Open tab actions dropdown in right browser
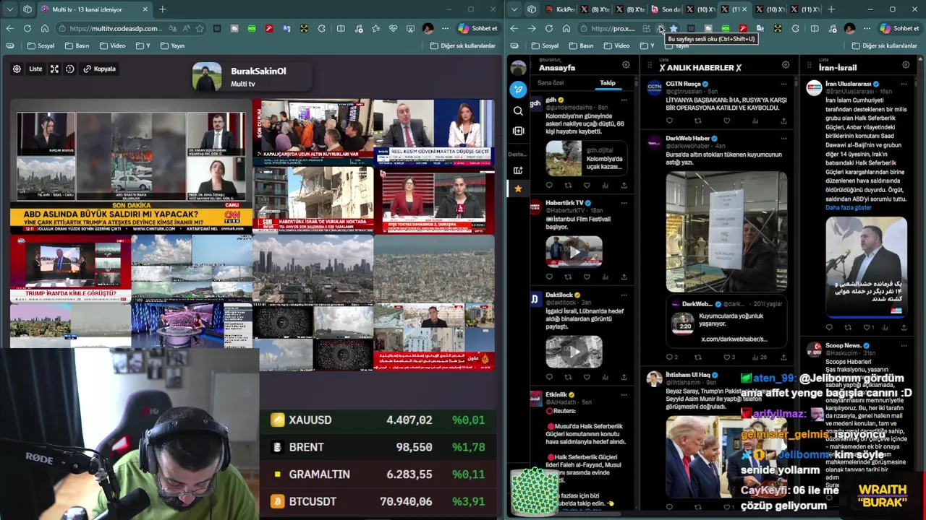The width and height of the screenshot is (926, 520). pyautogui.click(x=514, y=9)
